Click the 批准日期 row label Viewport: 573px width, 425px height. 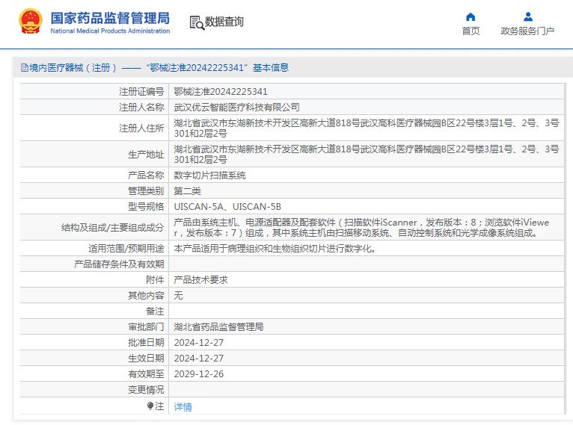(146, 343)
